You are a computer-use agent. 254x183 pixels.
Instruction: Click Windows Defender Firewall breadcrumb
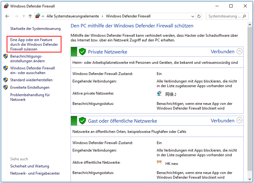tap(128, 16)
